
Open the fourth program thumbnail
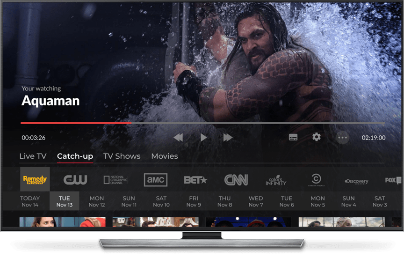(342, 222)
